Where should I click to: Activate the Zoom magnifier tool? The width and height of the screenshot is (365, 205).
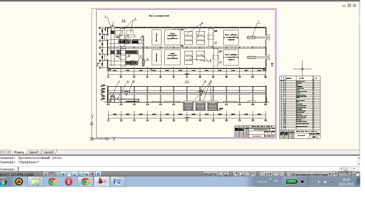241,174
